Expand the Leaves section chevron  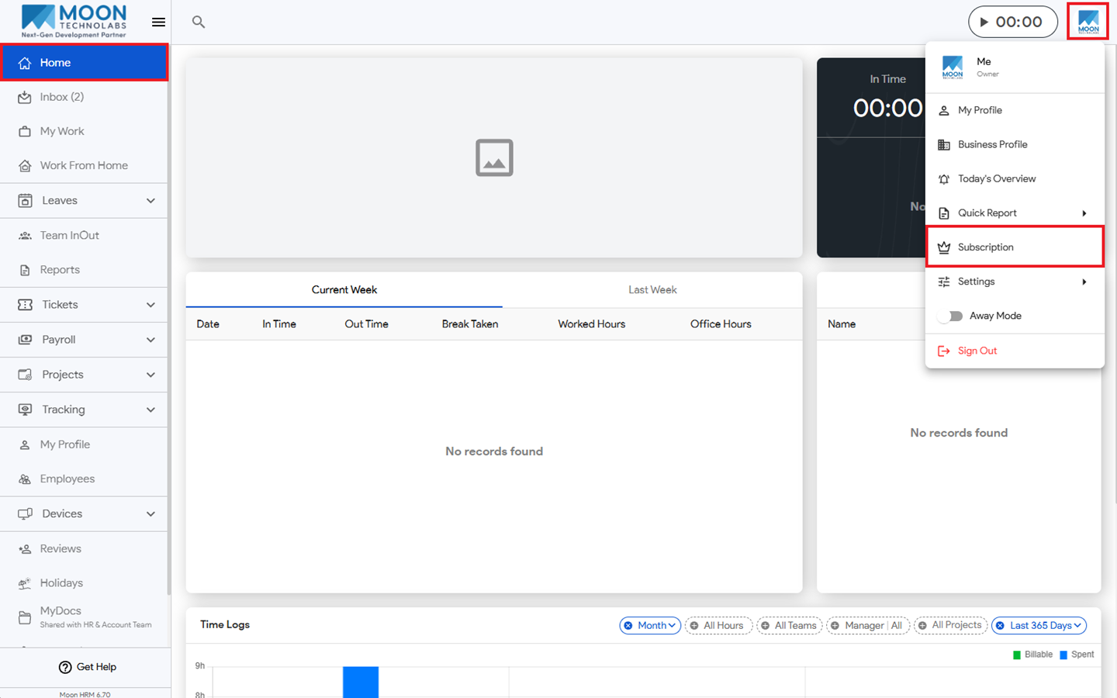[x=150, y=201]
